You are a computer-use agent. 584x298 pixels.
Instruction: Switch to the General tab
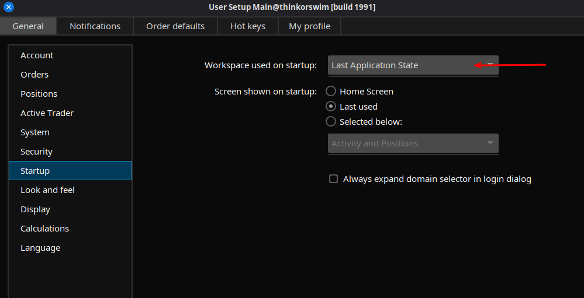point(28,26)
